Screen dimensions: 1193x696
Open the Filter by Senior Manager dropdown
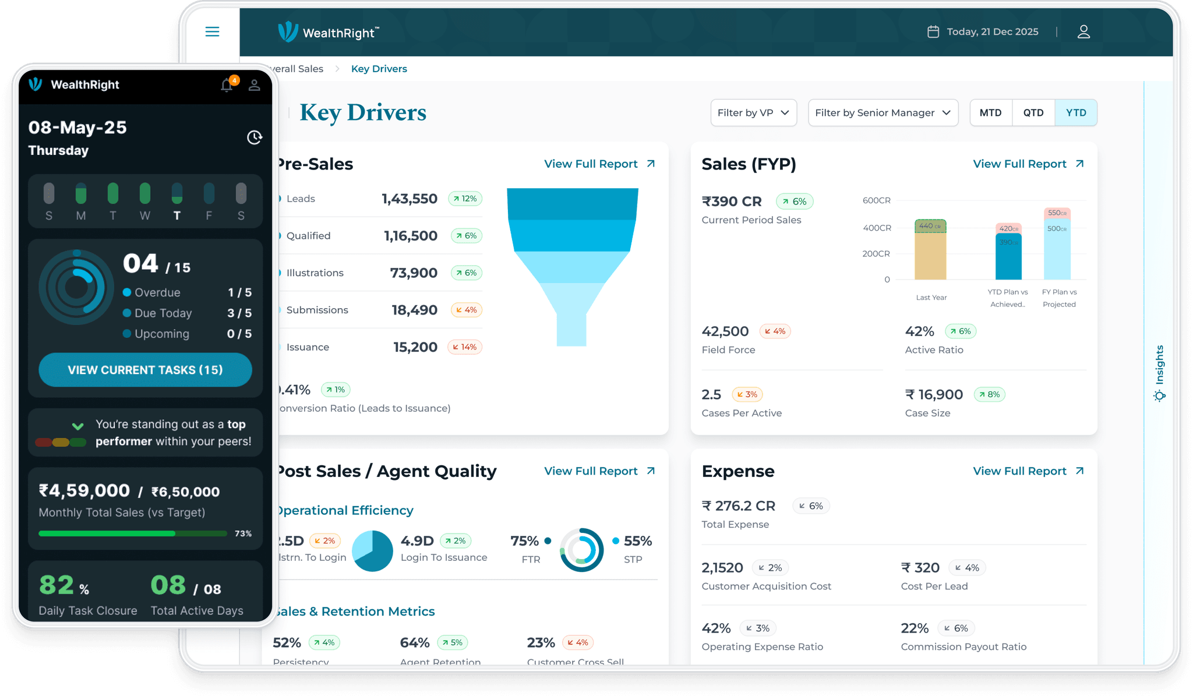click(x=883, y=112)
